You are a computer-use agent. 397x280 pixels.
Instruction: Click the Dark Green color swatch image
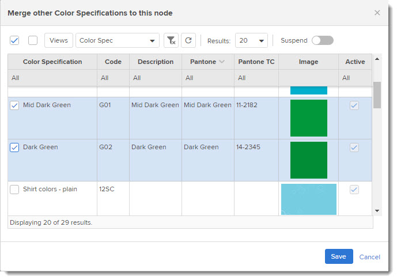click(309, 160)
